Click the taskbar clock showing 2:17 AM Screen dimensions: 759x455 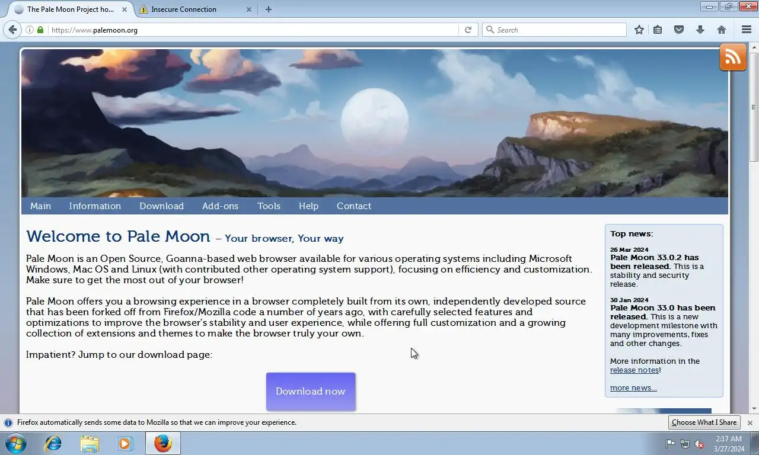click(729, 444)
